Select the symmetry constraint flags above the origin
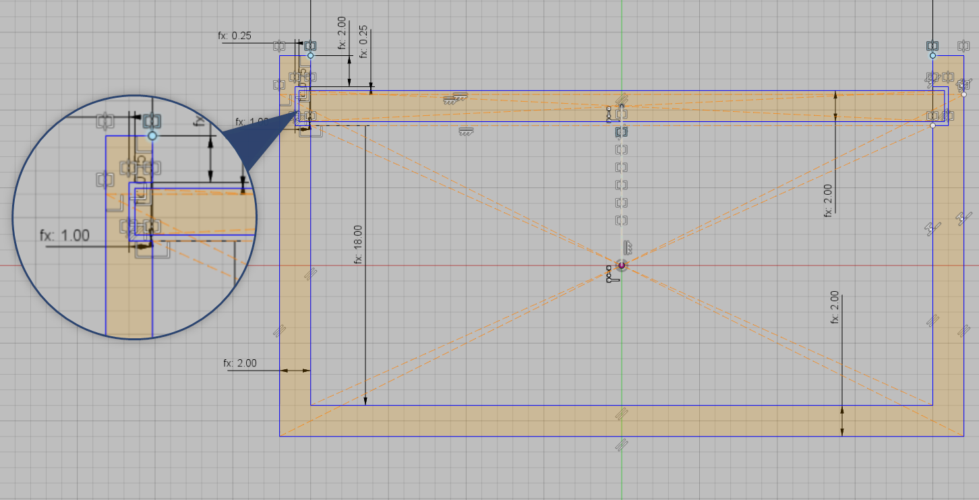The height and width of the screenshot is (500, 979). (628, 247)
